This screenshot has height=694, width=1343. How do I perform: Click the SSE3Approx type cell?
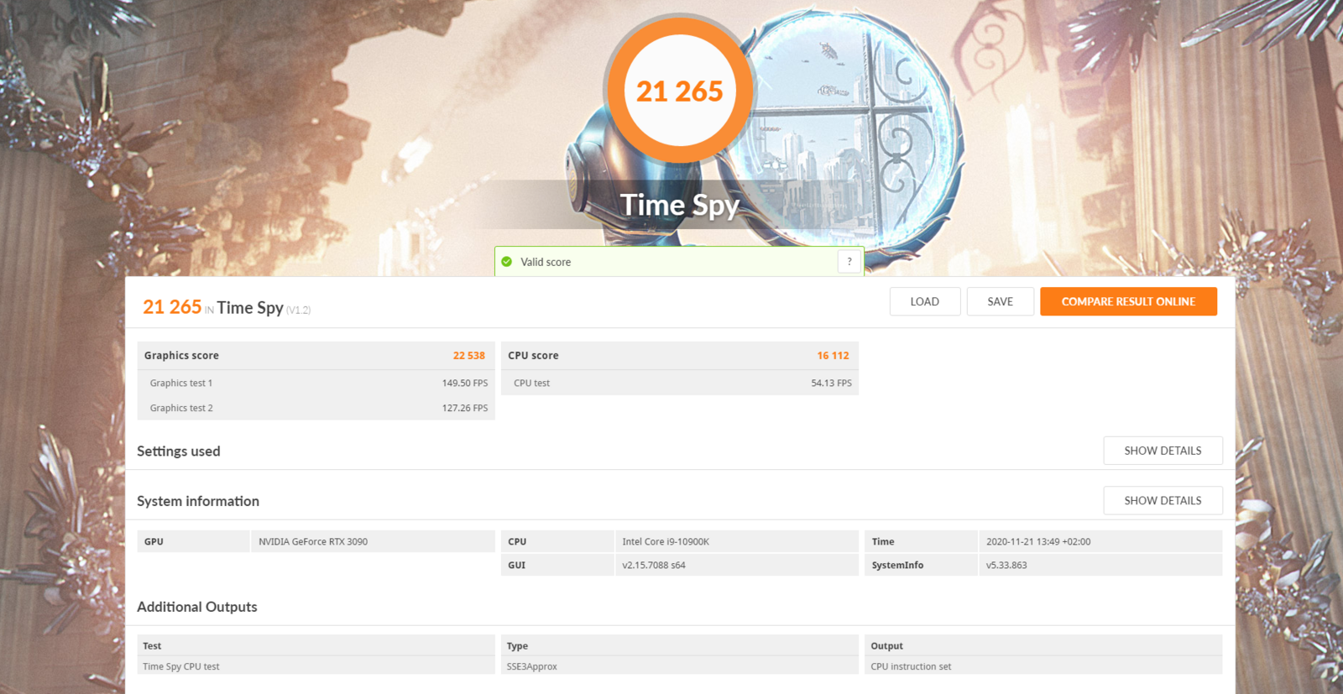coord(680,665)
